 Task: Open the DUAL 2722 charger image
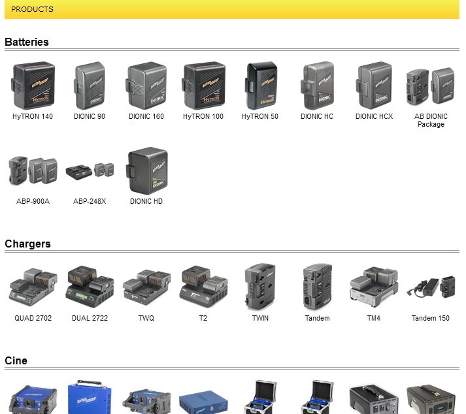tap(90, 287)
